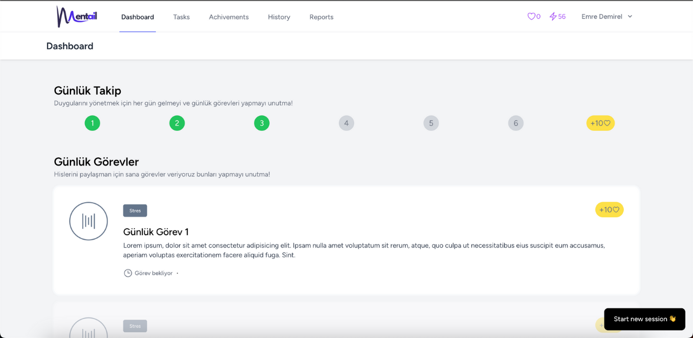The height and width of the screenshot is (338, 693).
Task: Click the yellow +10 streak reward badge
Action: pyautogui.click(x=600, y=123)
